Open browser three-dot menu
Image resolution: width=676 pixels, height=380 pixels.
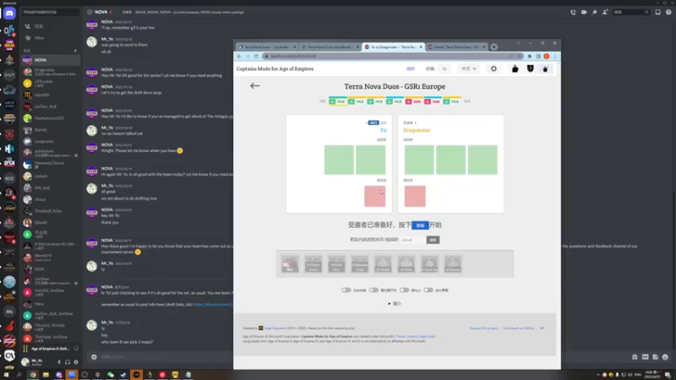pos(555,56)
